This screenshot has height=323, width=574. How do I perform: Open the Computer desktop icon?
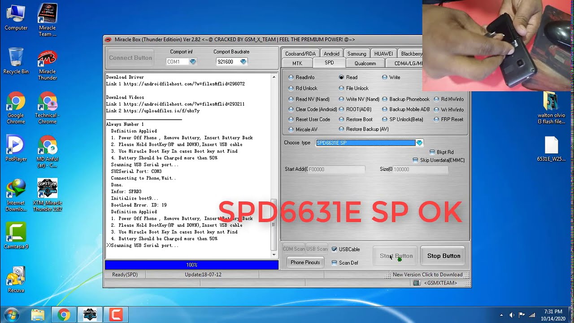coord(16,17)
